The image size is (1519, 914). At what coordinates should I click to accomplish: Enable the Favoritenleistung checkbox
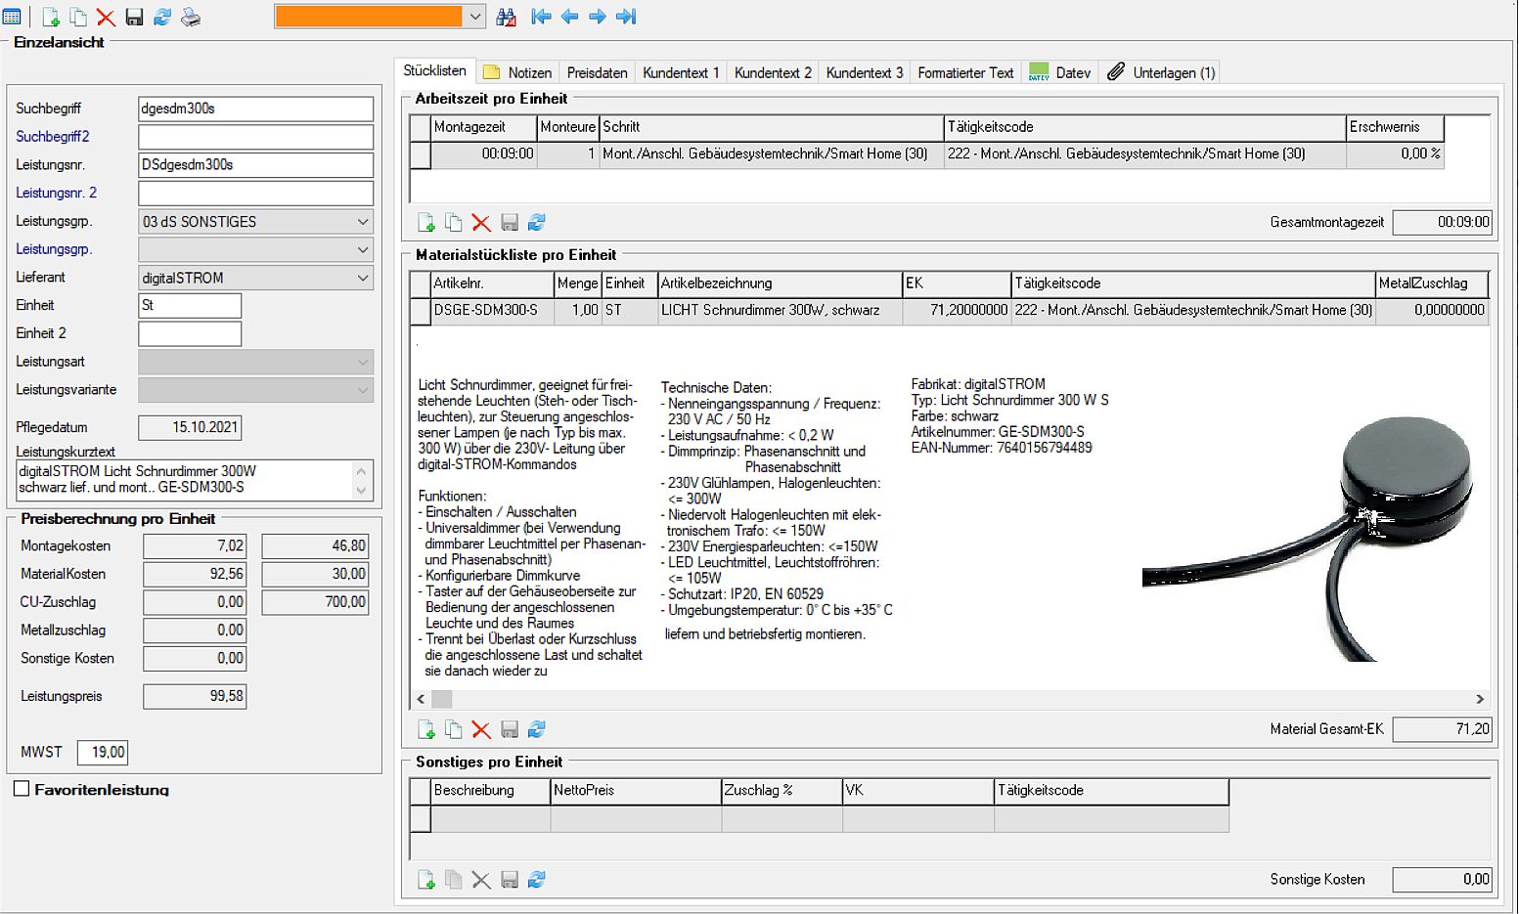[x=22, y=789]
